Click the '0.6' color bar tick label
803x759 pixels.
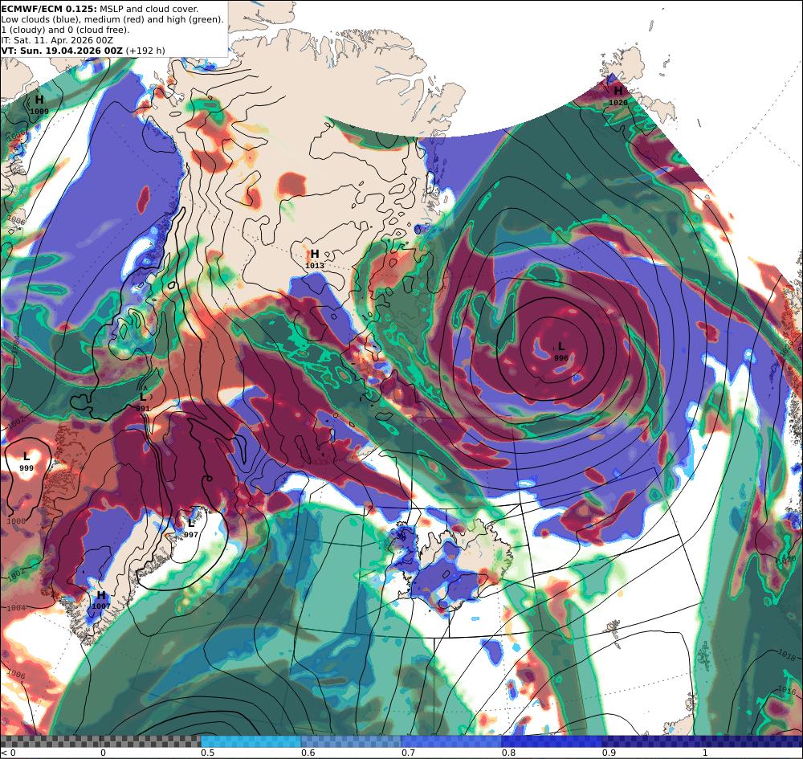(308, 753)
